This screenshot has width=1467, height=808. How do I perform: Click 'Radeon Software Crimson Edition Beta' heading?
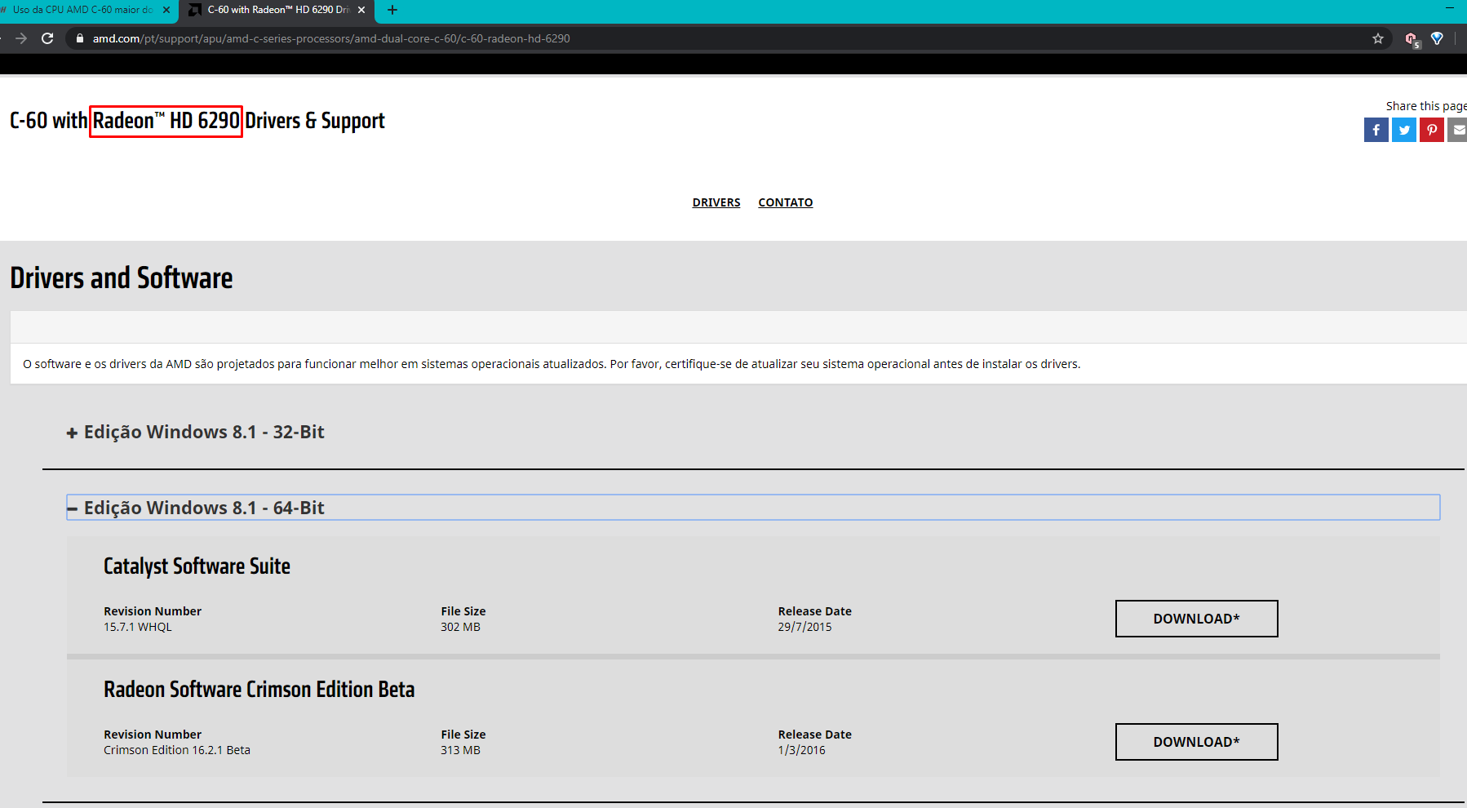259,690
